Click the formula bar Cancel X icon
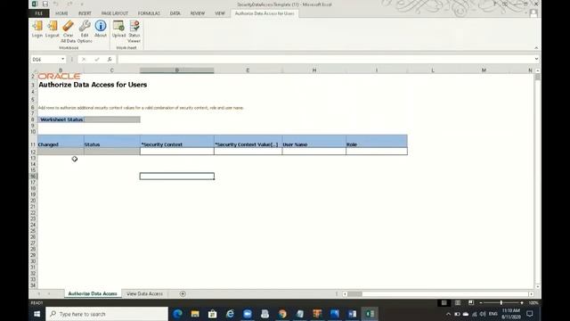This screenshot has height=321, width=570. [x=84, y=59]
